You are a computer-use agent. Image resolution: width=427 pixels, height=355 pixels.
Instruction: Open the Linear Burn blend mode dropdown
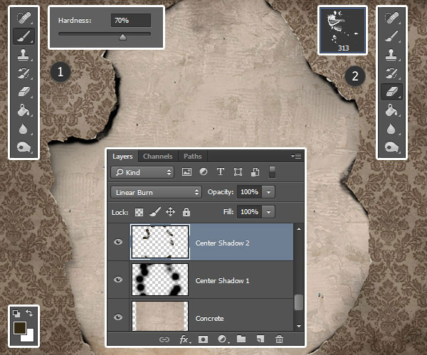(x=157, y=192)
